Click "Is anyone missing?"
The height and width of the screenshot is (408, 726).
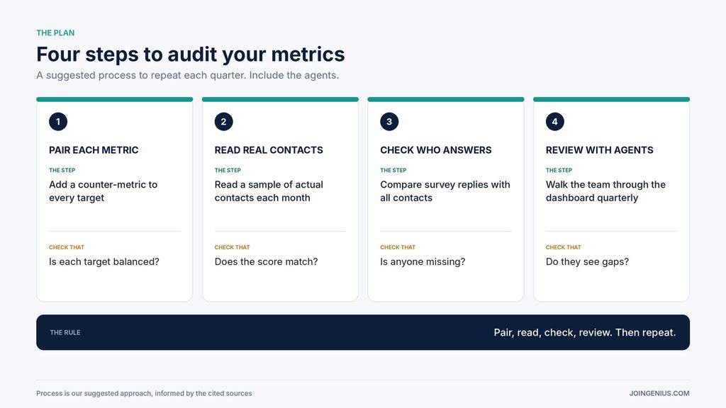tap(423, 262)
